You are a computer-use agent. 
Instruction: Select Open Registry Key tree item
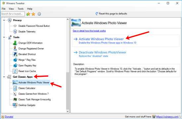(x=27, y=65)
